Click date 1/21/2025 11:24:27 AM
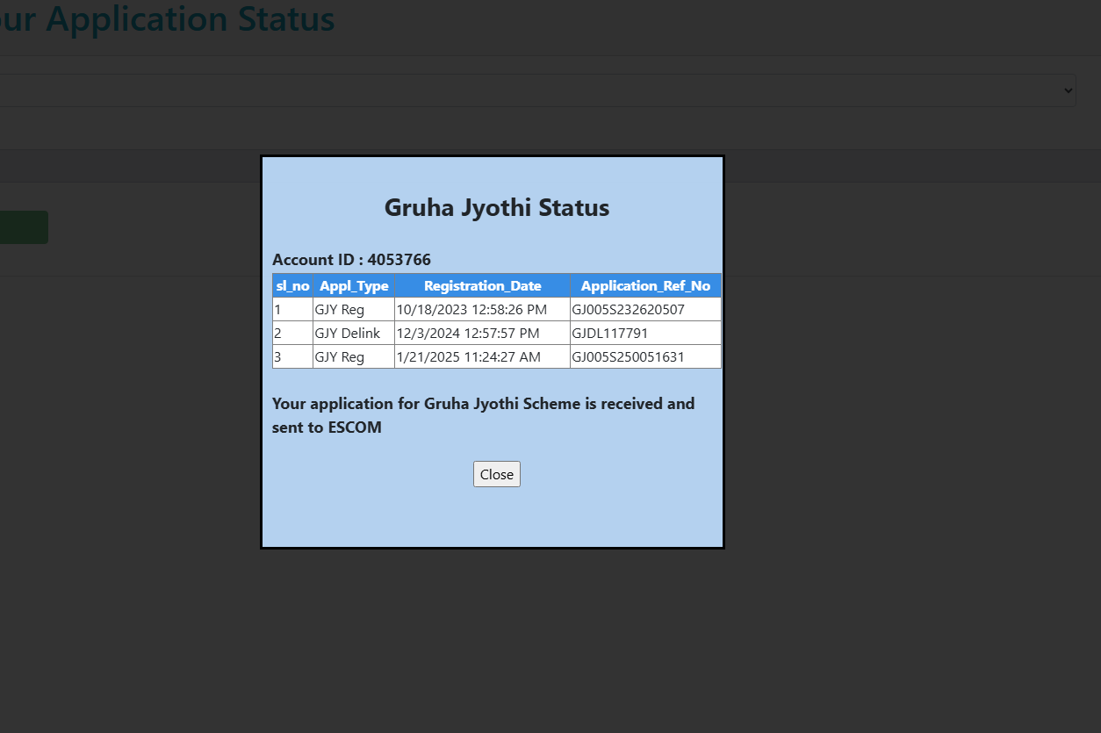Viewport: 1101px width, 733px height. coord(469,357)
